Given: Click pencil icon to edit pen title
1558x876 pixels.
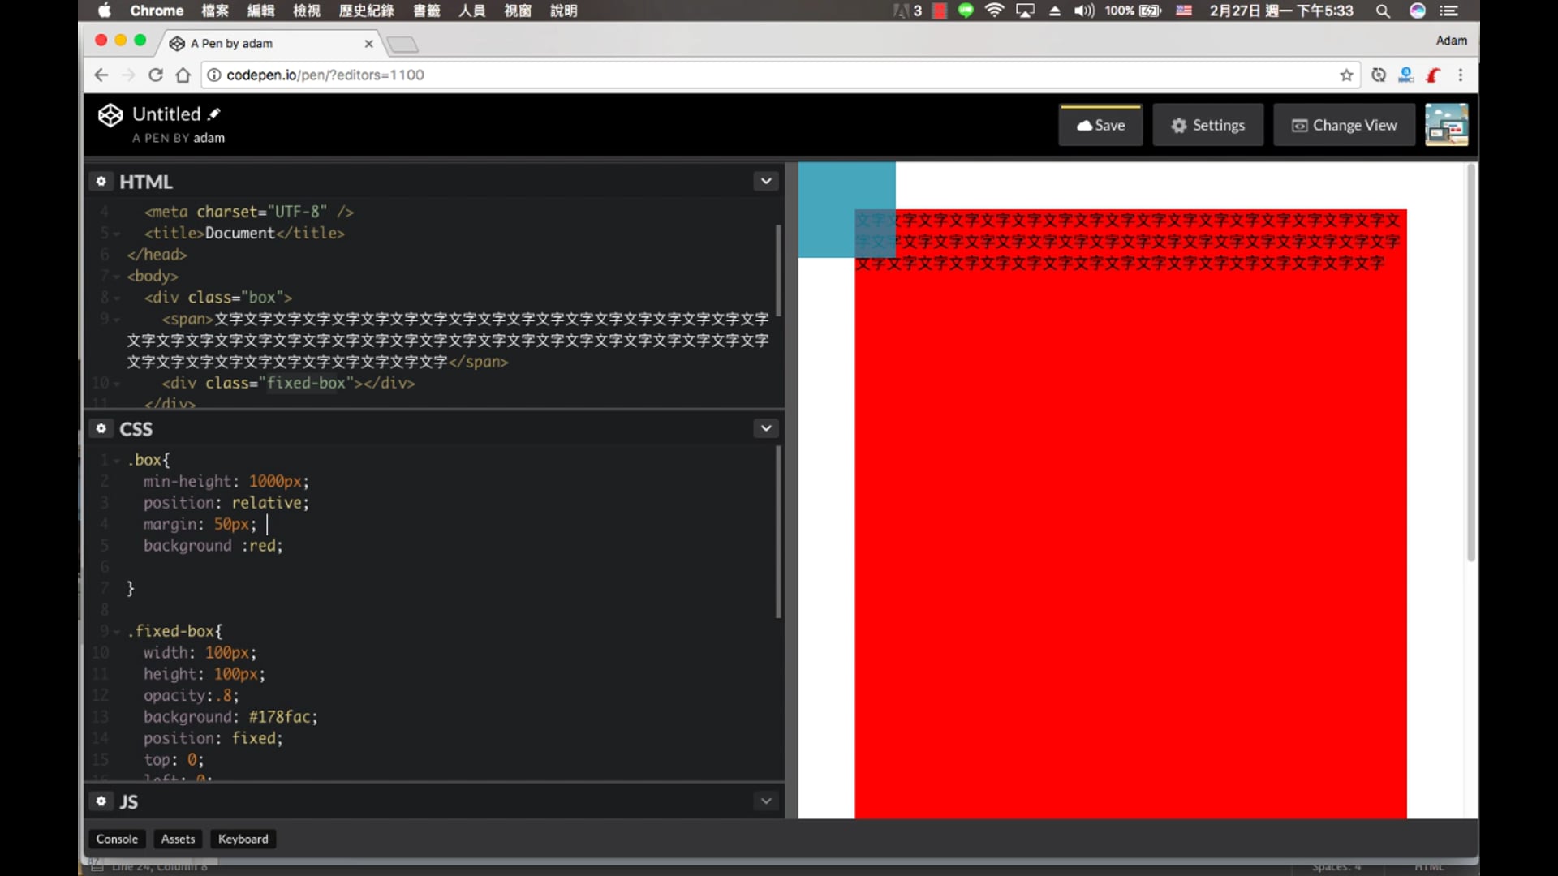Looking at the screenshot, I should (x=214, y=114).
